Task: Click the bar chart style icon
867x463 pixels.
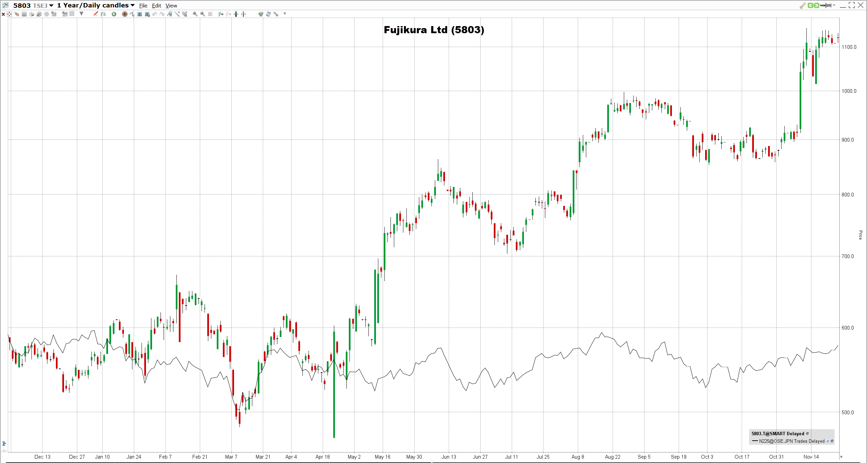Action: pos(103,14)
